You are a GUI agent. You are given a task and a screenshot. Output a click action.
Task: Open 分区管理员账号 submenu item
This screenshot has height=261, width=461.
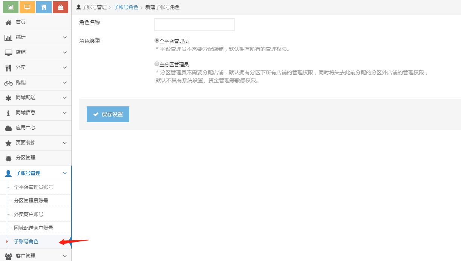click(x=31, y=201)
